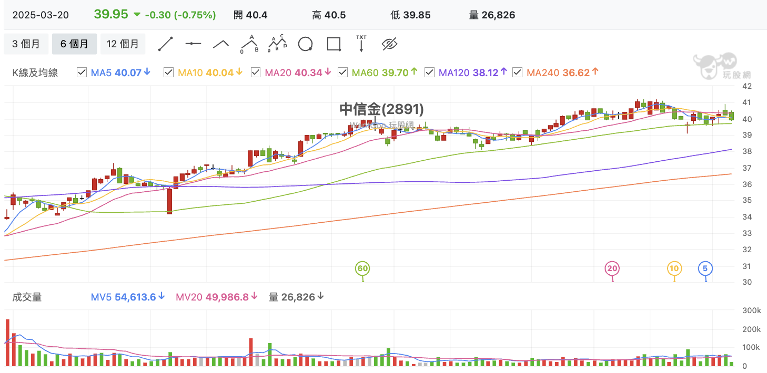This screenshot has width=767, height=373.
Task: Click the top volume 量 26,826
Action: click(492, 15)
